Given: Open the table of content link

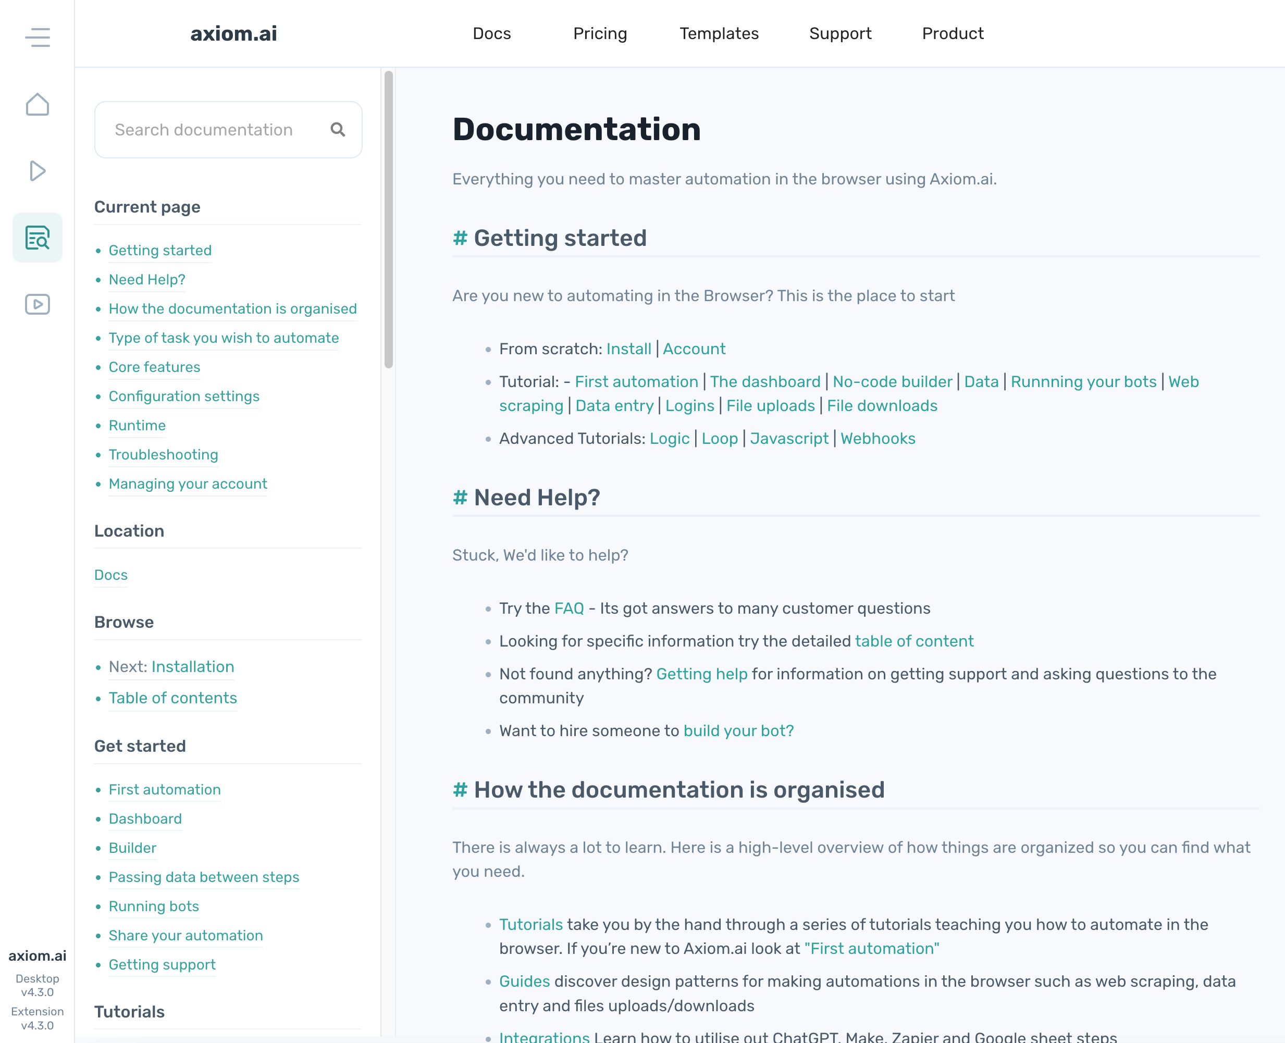Looking at the screenshot, I should tap(914, 642).
